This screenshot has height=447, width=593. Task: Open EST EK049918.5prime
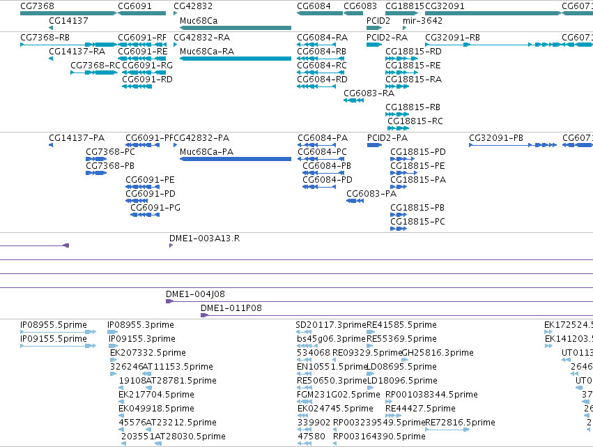pos(157,409)
